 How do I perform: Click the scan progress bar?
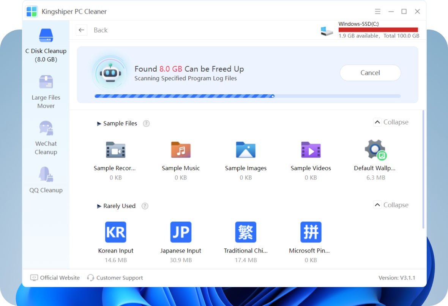click(x=248, y=96)
